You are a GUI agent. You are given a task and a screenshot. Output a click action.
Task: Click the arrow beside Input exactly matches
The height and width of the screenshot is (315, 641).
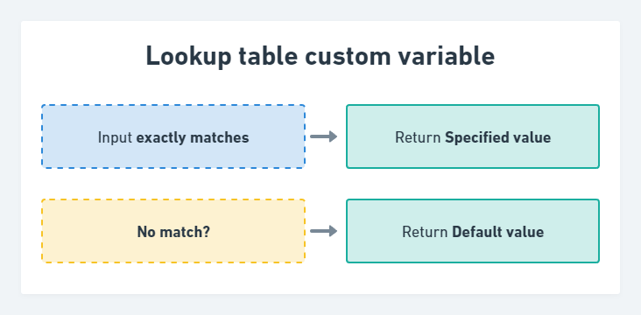(x=323, y=136)
